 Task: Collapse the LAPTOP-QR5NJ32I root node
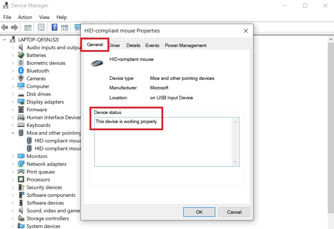click(x=4, y=40)
